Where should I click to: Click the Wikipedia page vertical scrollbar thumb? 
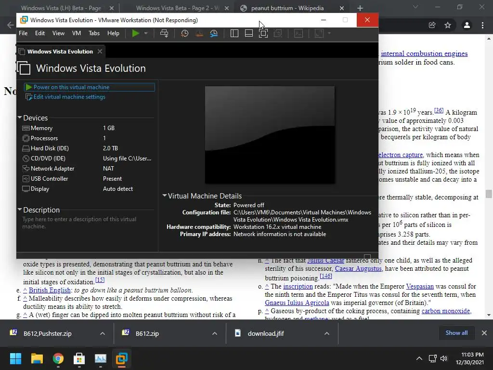point(489,194)
